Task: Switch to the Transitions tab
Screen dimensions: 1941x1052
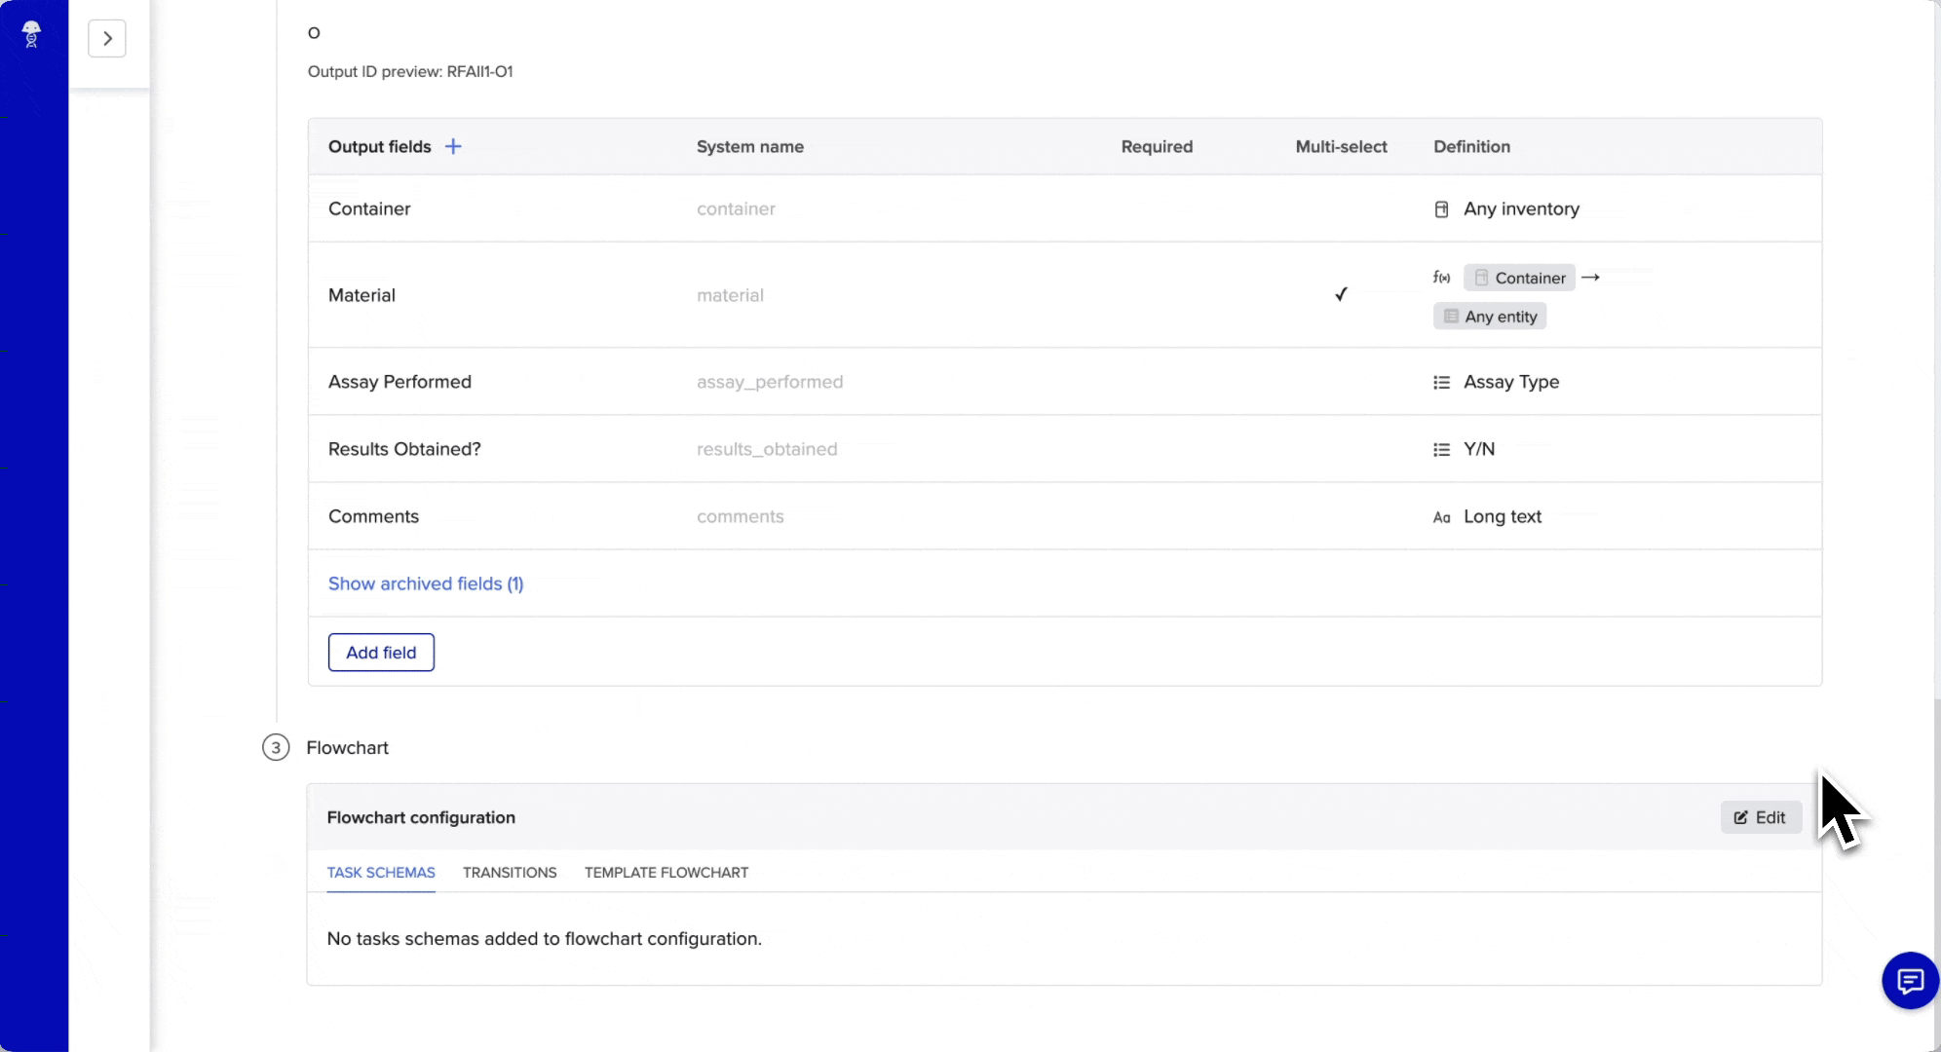Action: pyautogui.click(x=510, y=873)
